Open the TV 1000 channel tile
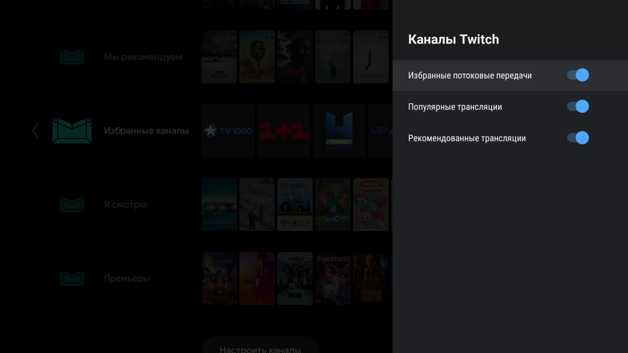The width and height of the screenshot is (628, 353). click(x=228, y=131)
